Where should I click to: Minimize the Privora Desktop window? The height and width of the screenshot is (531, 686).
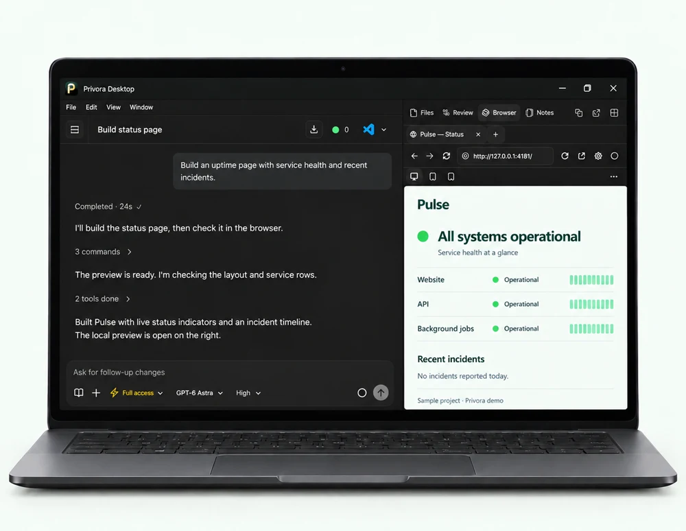[563, 88]
